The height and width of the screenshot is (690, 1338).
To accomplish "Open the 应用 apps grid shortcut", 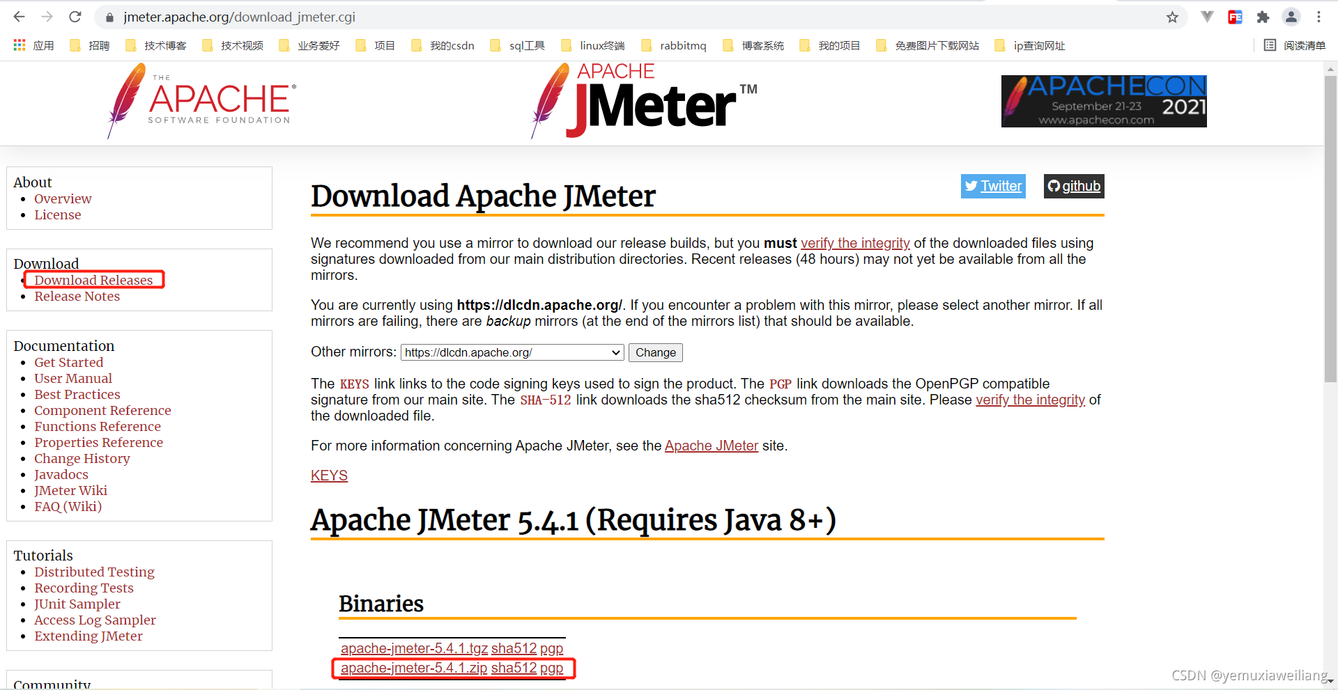I will click(x=33, y=45).
